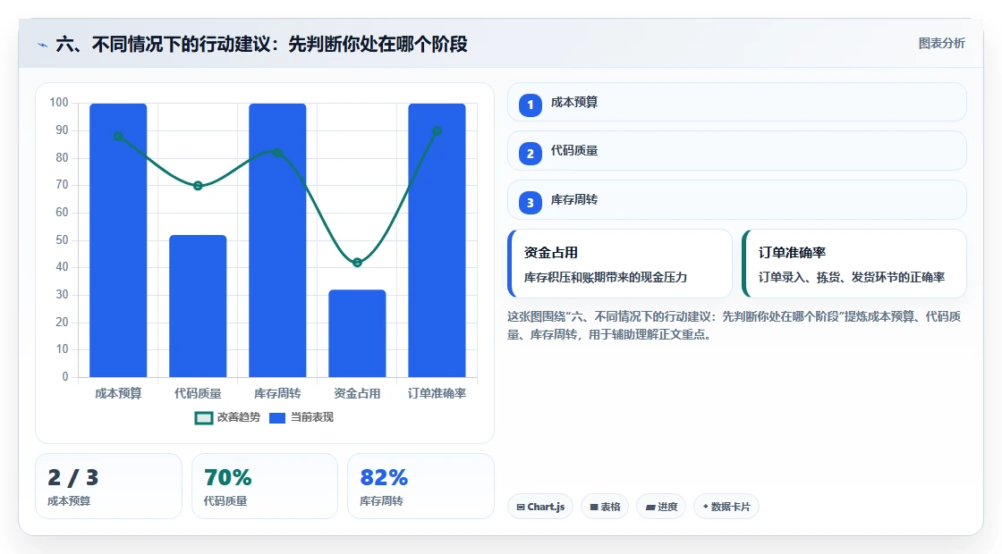Viewport: 1002px width, 554px height.
Task: Click the 库存周转 bar in the chart
Action: (x=277, y=240)
